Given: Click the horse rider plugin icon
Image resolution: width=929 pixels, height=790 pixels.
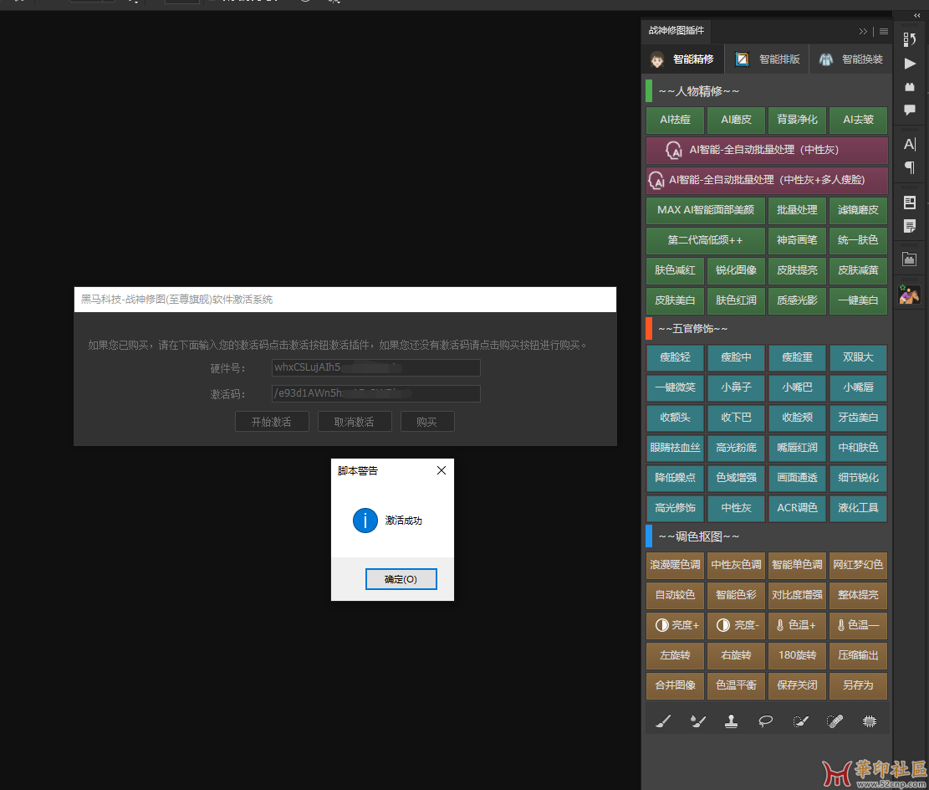Looking at the screenshot, I should click(x=910, y=295).
